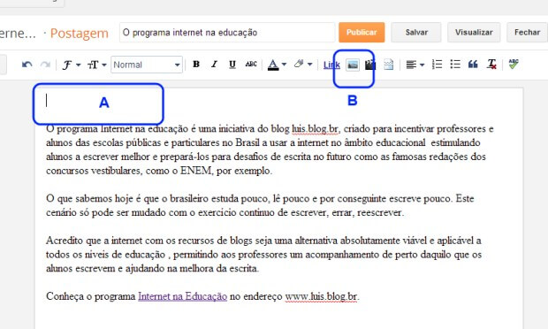Click the Redo arrow icon
The image size is (548, 329).
pyautogui.click(x=45, y=65)
